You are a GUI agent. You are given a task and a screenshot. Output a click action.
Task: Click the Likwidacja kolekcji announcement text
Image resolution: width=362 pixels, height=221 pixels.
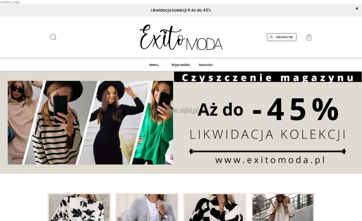tap(181, 10)
